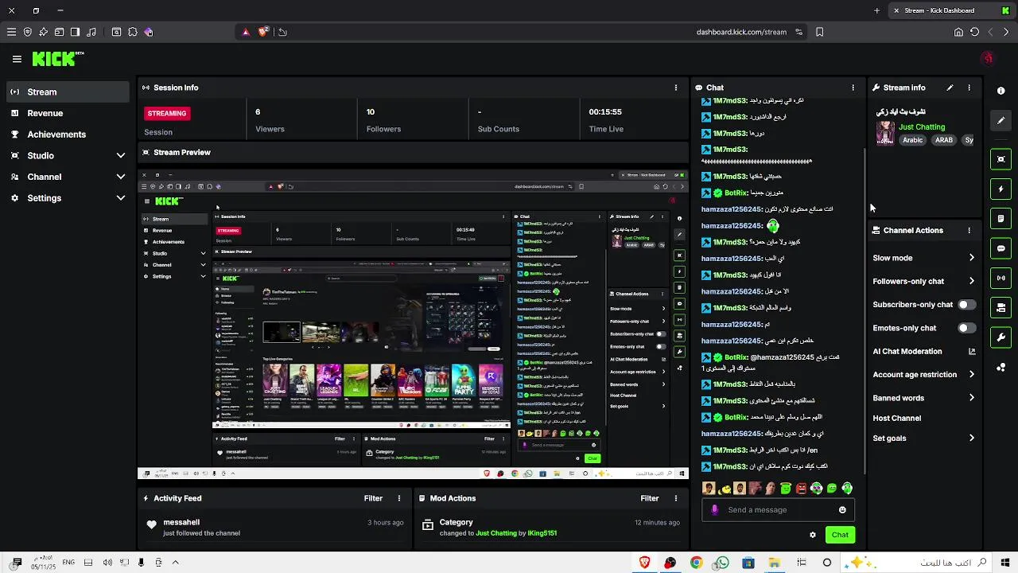Open Channel Actions three-dot menu

(969, 230)
